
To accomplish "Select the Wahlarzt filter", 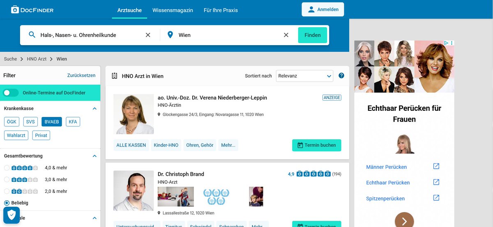I will 17,135.
